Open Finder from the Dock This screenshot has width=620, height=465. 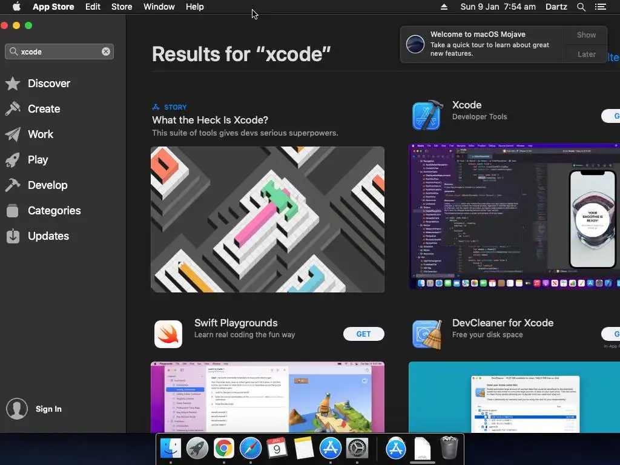tap(170, 449)
